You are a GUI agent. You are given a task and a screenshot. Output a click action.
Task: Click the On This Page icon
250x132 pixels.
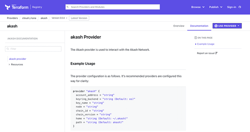[x=196, y=38]
